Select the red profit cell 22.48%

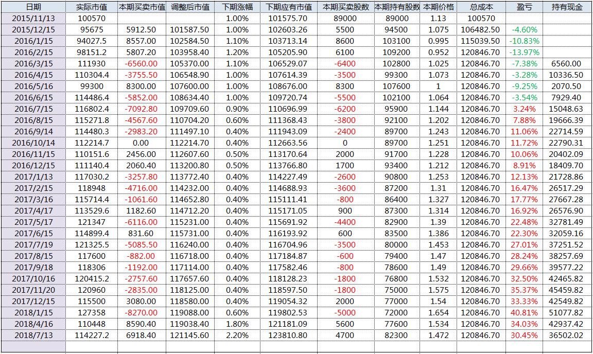coord(524,222)
